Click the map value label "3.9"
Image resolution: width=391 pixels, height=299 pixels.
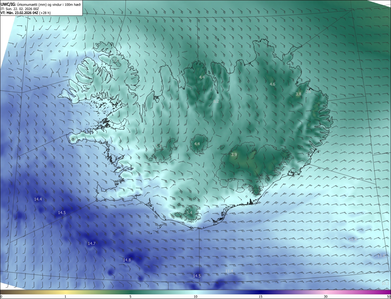(x=234, y=155)
